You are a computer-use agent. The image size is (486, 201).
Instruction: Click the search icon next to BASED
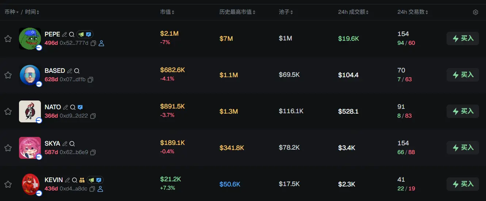point(77,71)
